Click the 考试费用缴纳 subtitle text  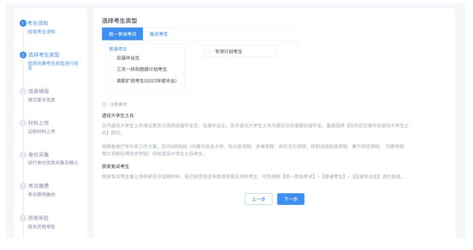click(42, 194)
